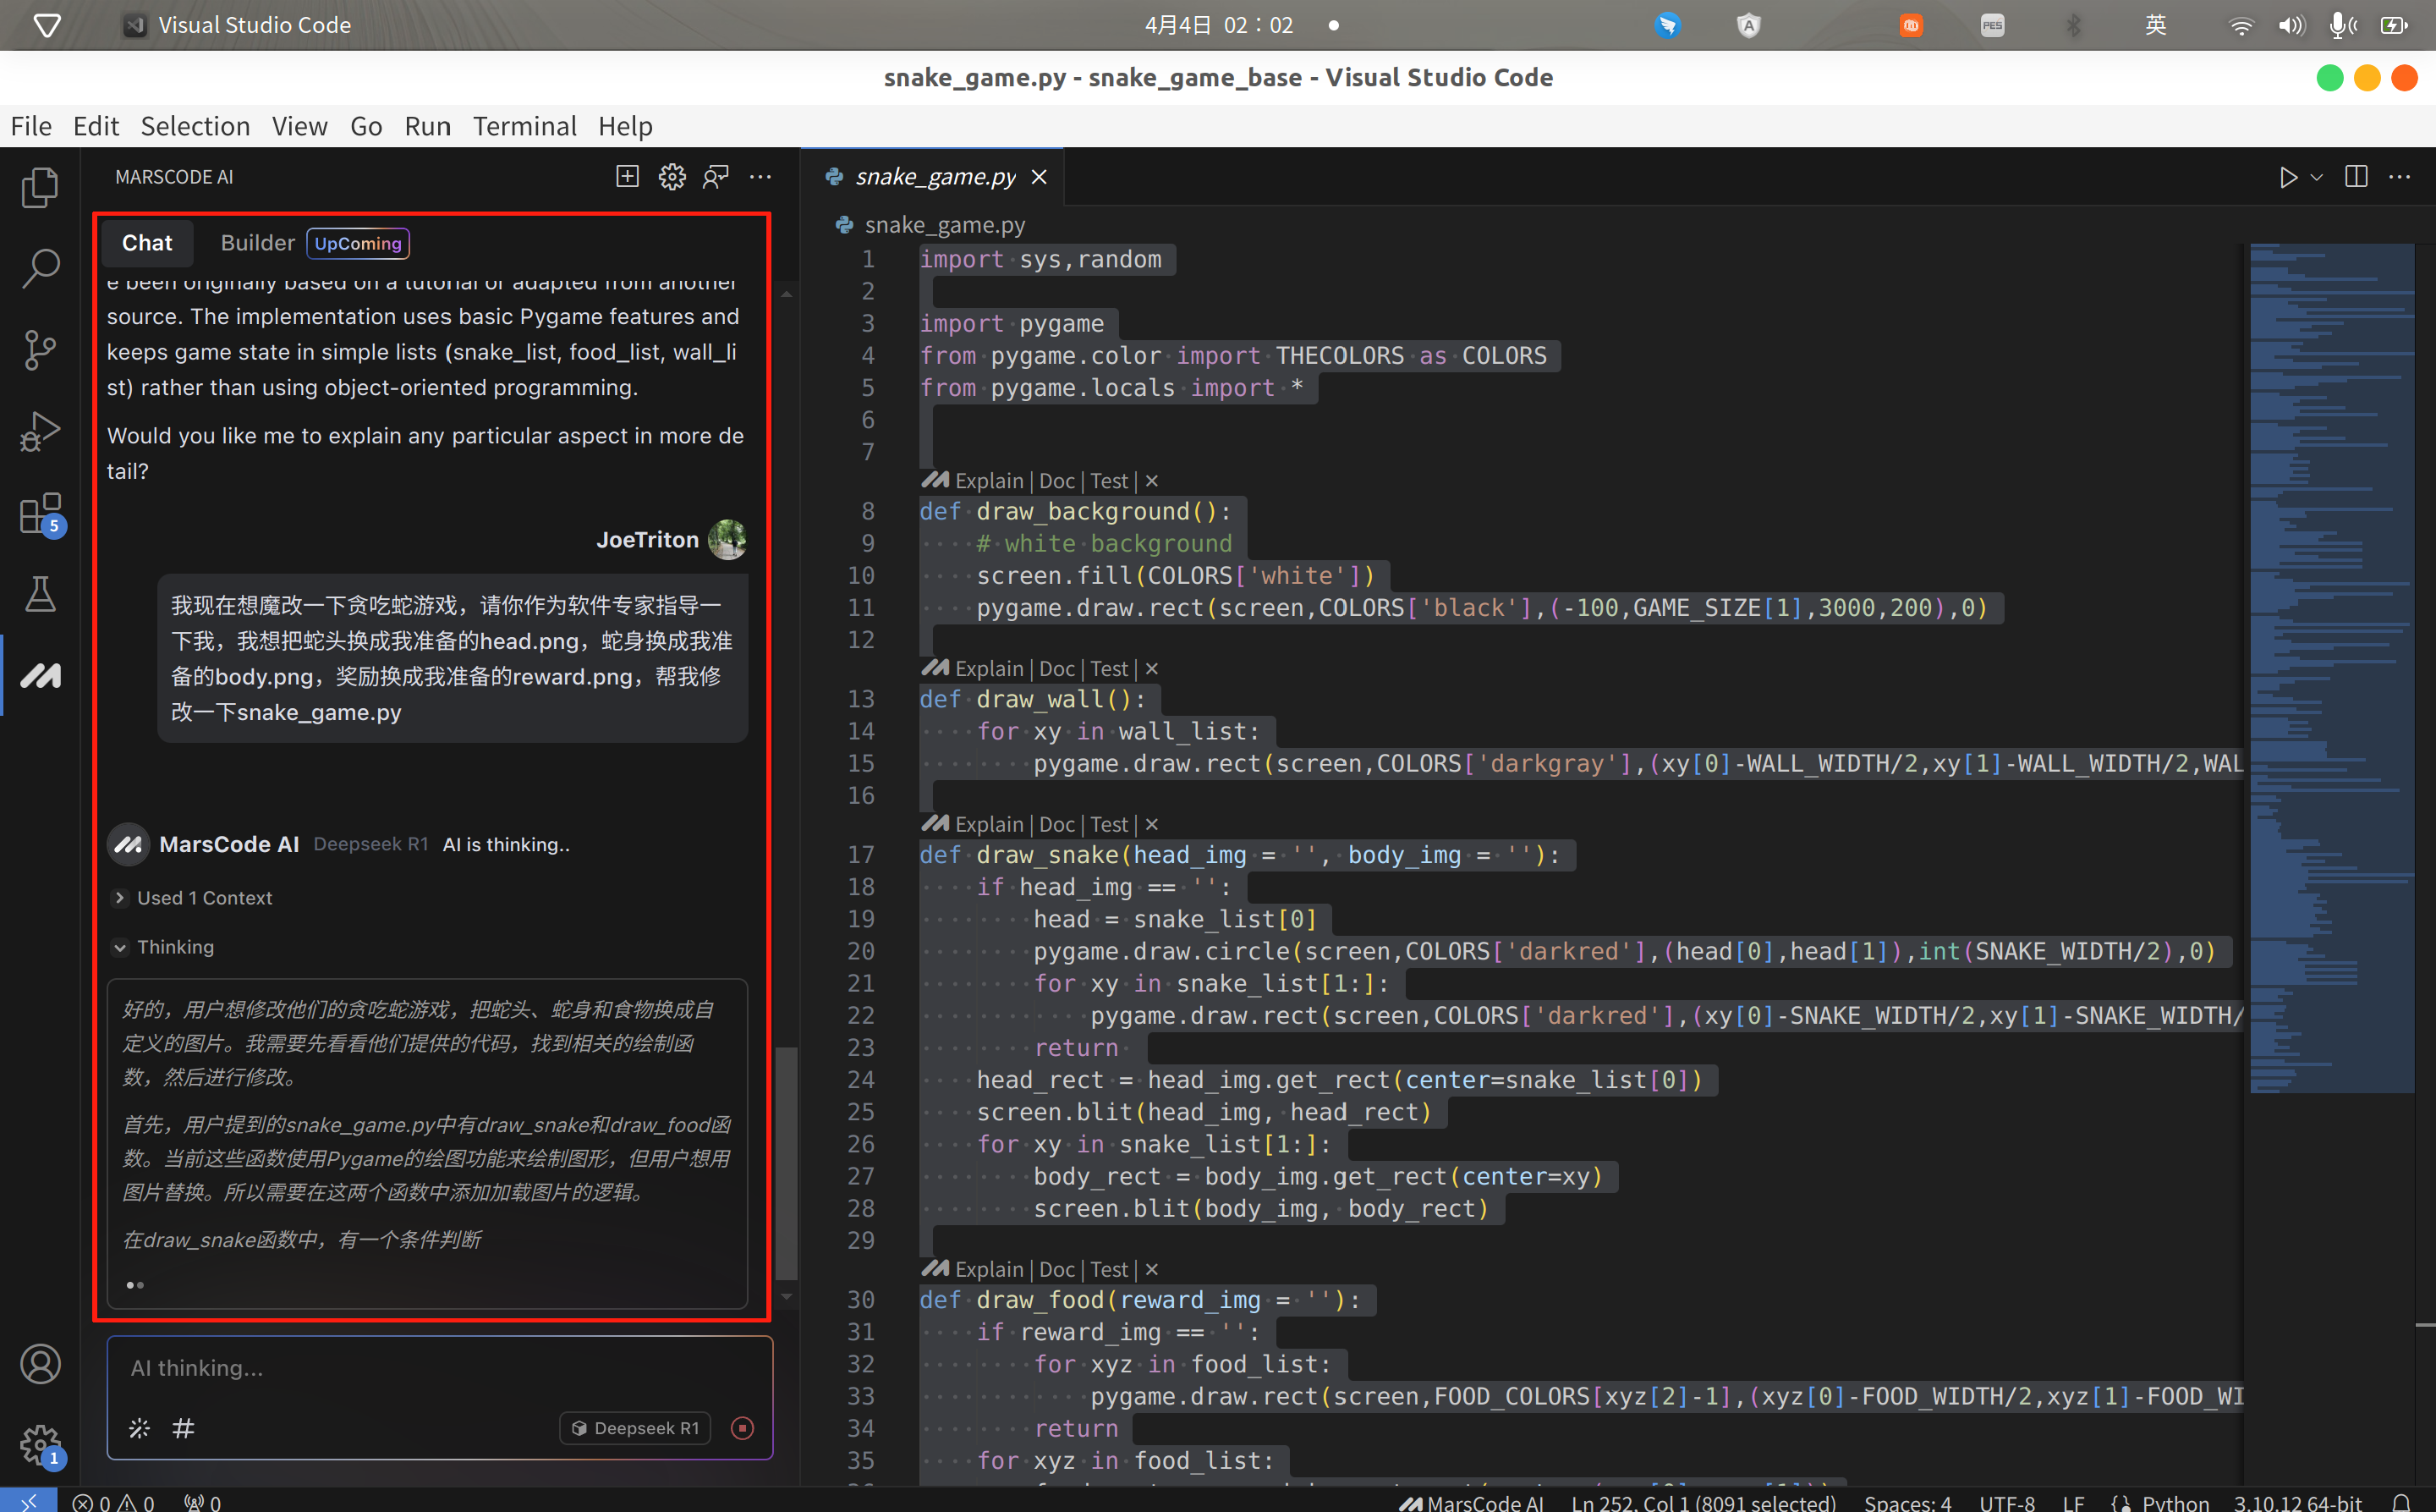Collapse the Thinking section

point(163,947)
